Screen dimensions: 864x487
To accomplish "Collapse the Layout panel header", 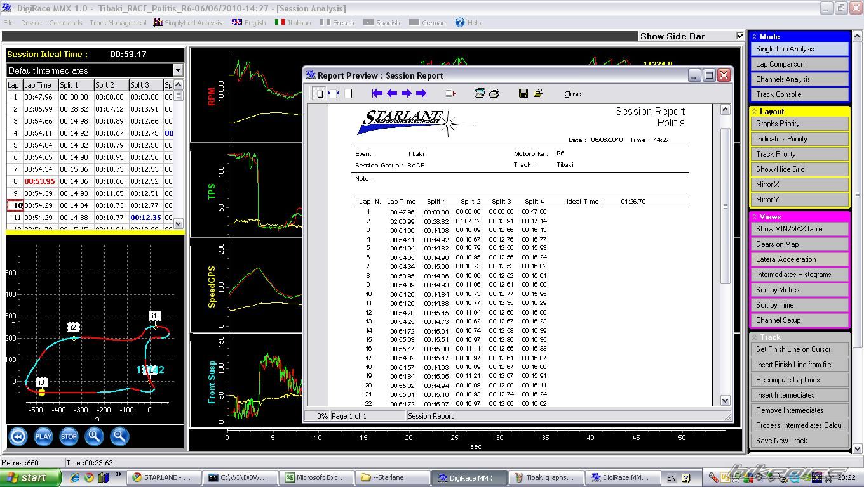I will click(x=755, y=112).
